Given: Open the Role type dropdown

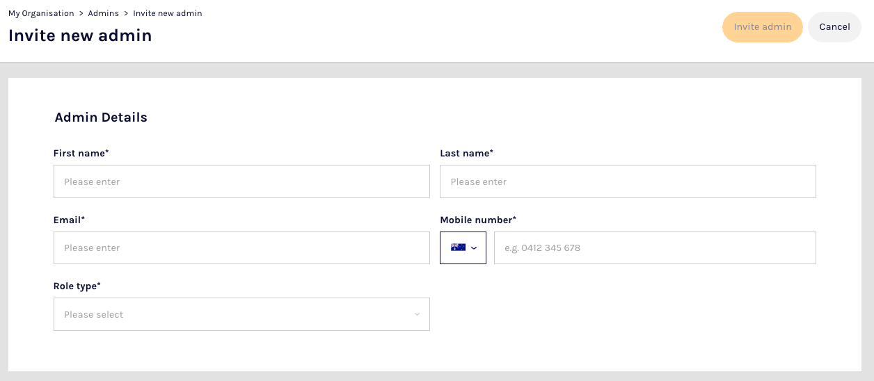Looking at the screenshot, I should coord(241,314).
